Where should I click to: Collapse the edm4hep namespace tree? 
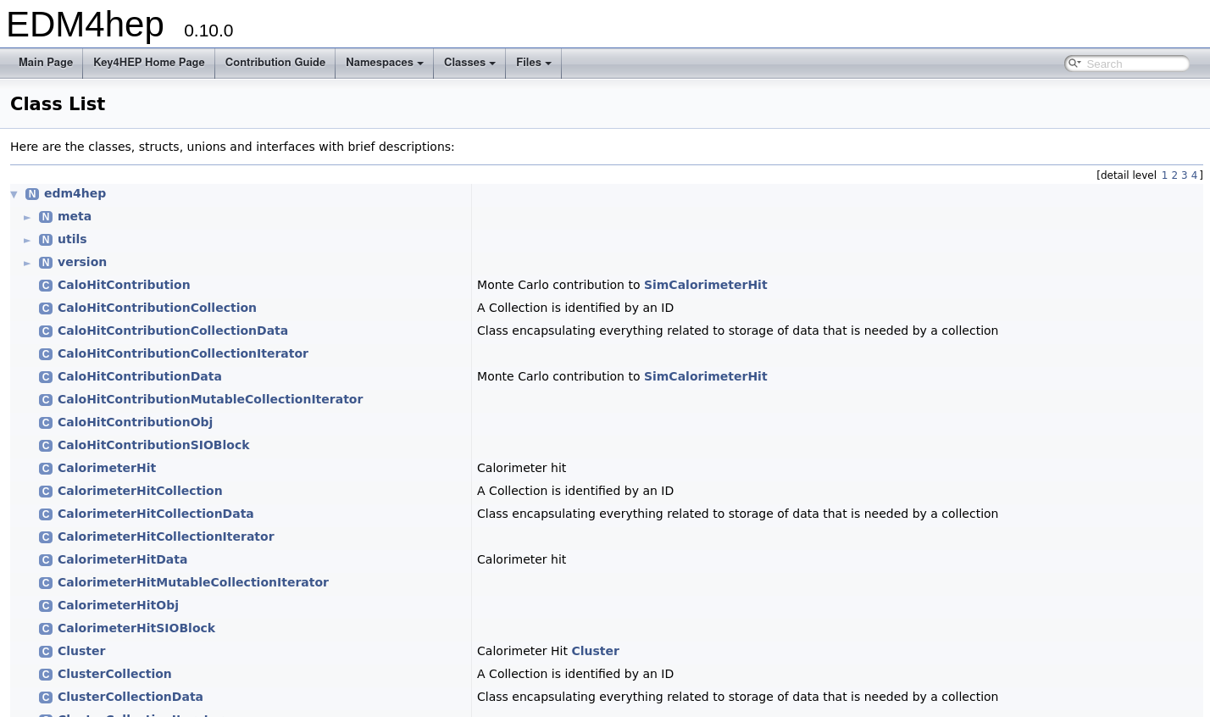[x=14, y=194]
